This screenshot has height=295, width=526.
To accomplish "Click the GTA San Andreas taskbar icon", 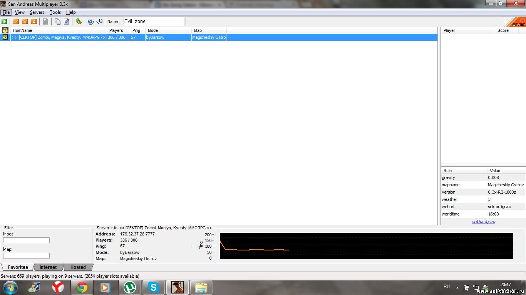I will (177, 287).
